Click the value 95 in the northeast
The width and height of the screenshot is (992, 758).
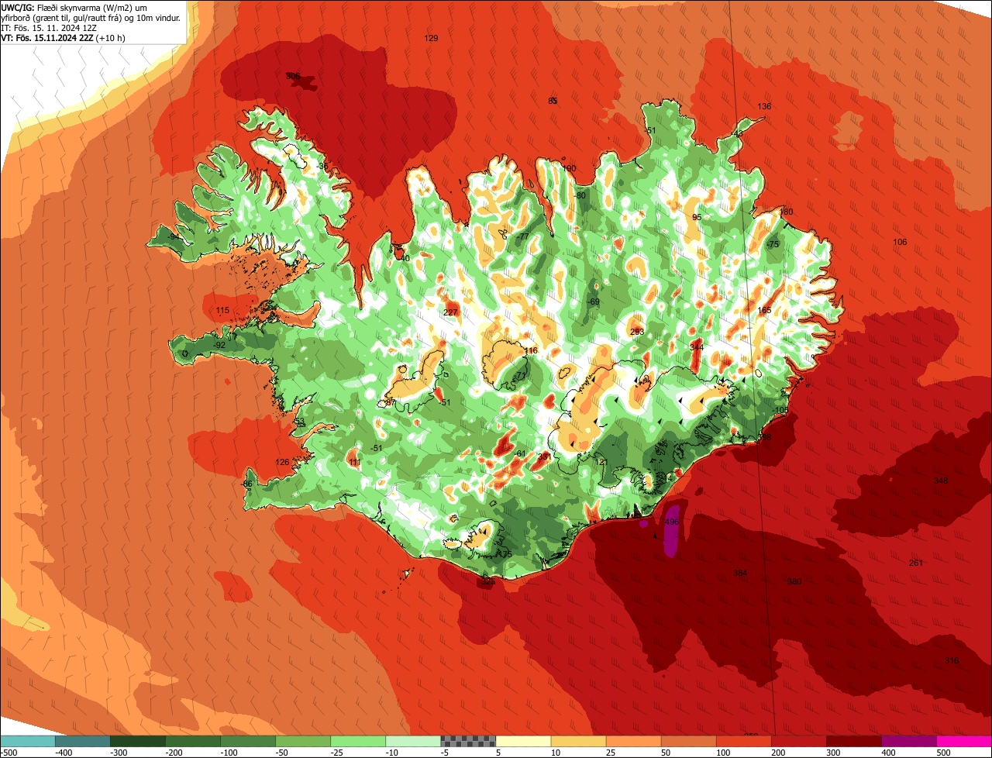[x=696, y=217]
